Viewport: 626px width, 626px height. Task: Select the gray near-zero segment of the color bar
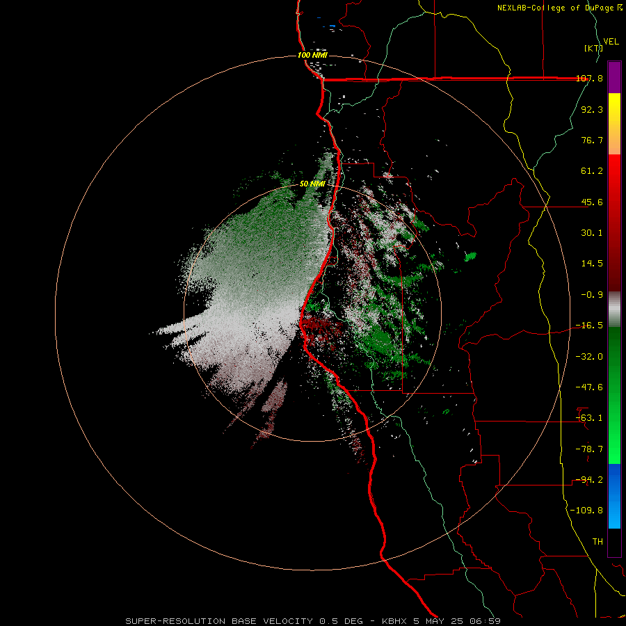(x=614, y=310)
